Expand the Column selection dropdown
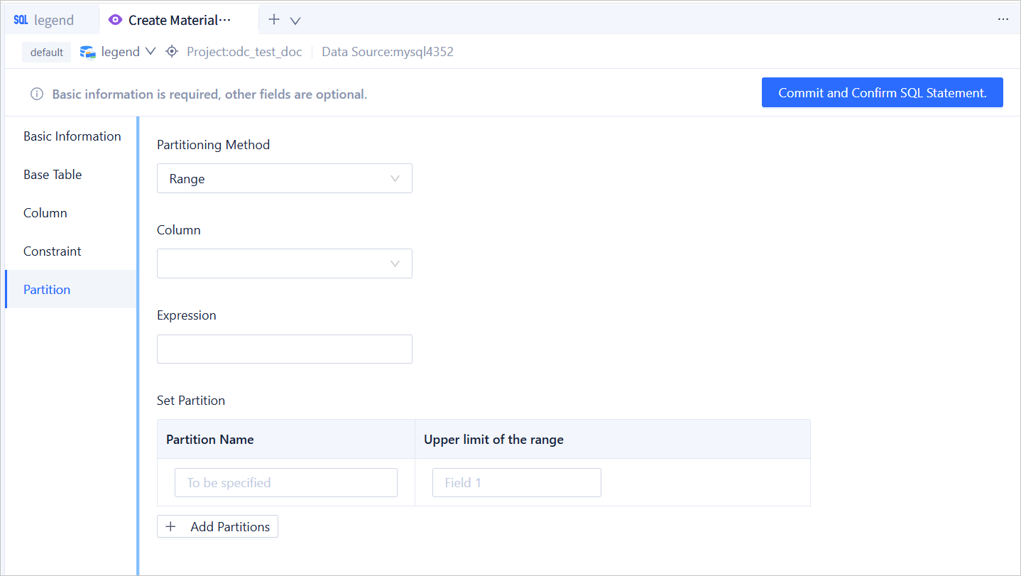 tap(284, 263)
